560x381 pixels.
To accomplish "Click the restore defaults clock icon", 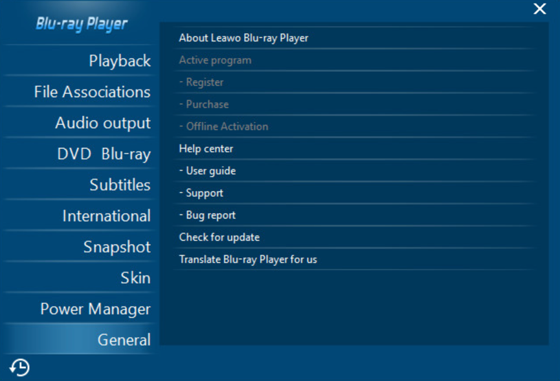I will pyautogui.click(x=19, y=367).
